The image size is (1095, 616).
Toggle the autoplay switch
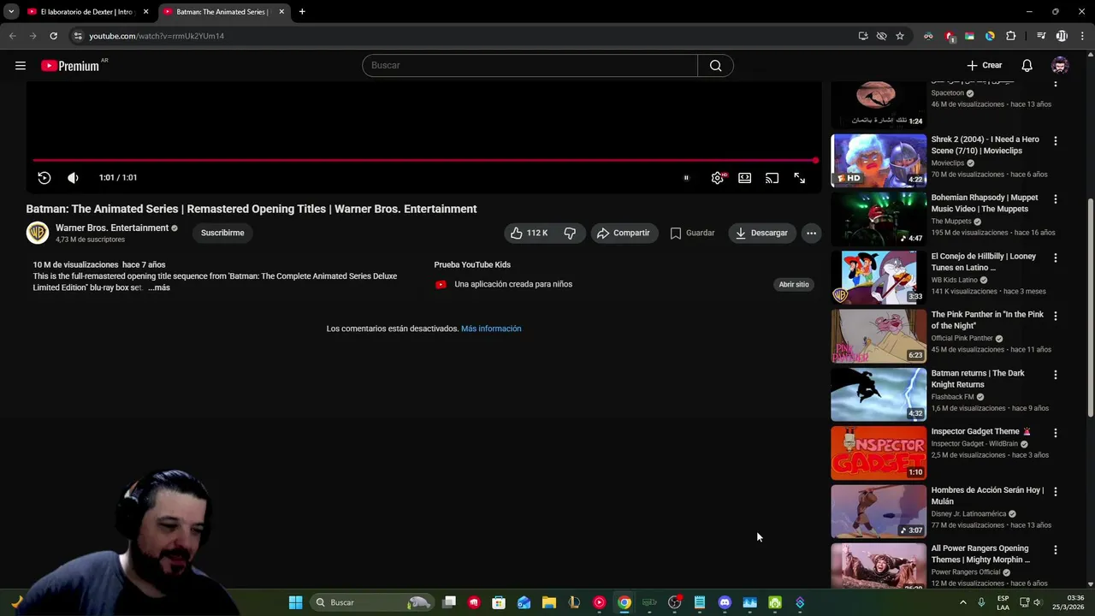click(685, 178)
